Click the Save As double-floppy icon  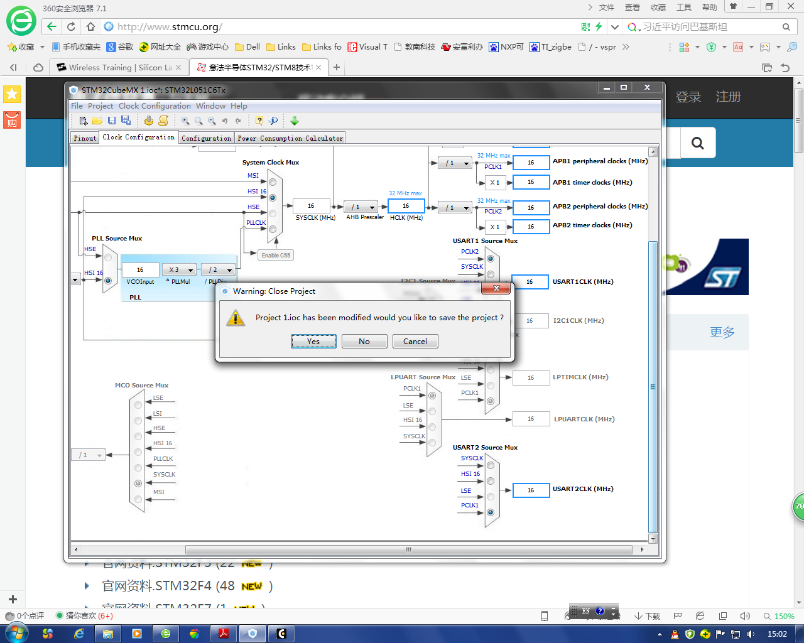126,121
